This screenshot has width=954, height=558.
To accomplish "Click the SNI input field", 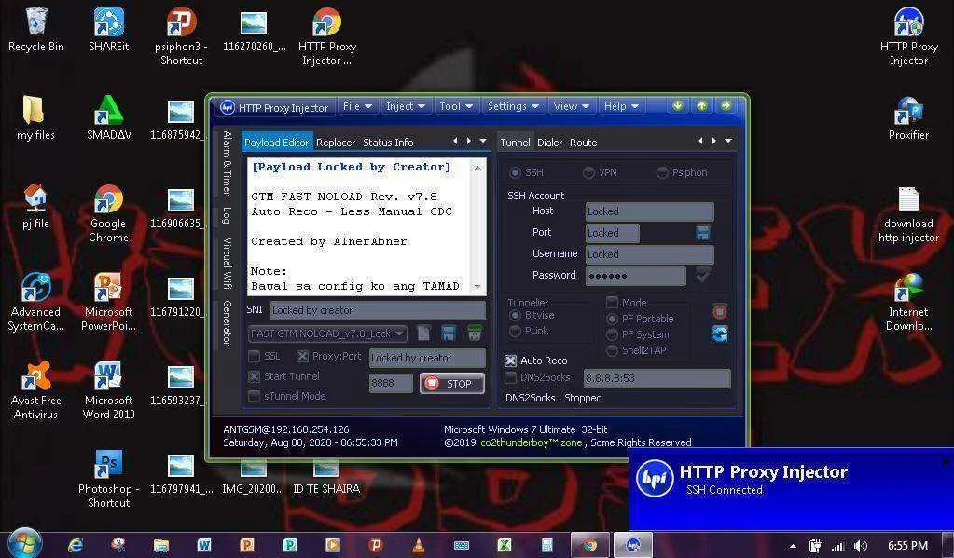I will click(378, 310).
